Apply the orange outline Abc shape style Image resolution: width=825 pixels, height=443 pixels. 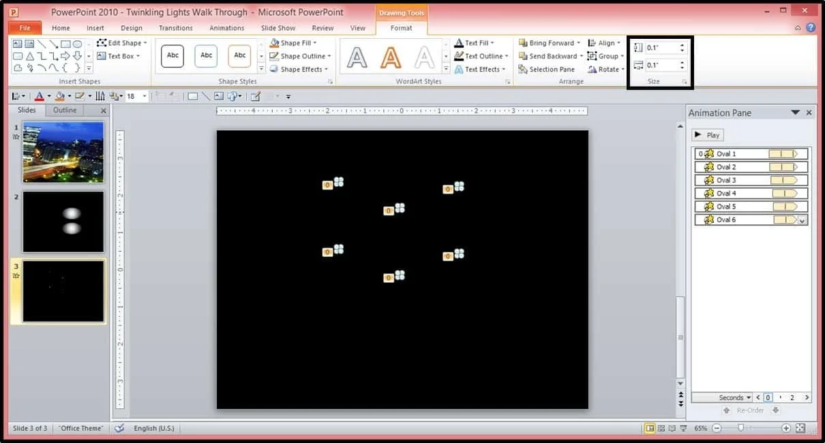[240, 56]
